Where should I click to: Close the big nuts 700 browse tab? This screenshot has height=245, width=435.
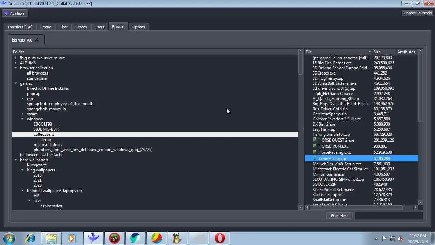37,40
